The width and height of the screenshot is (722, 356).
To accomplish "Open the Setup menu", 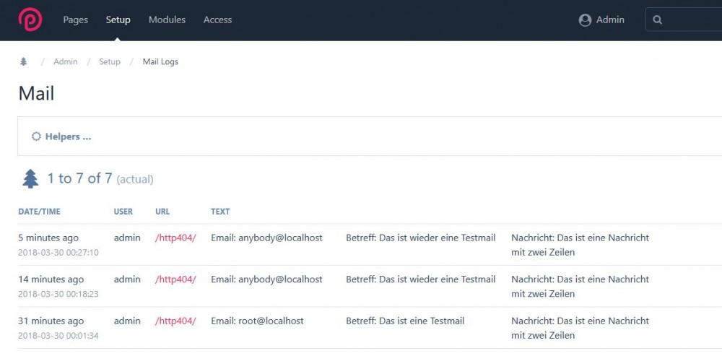I will click(x=118, y=20).
